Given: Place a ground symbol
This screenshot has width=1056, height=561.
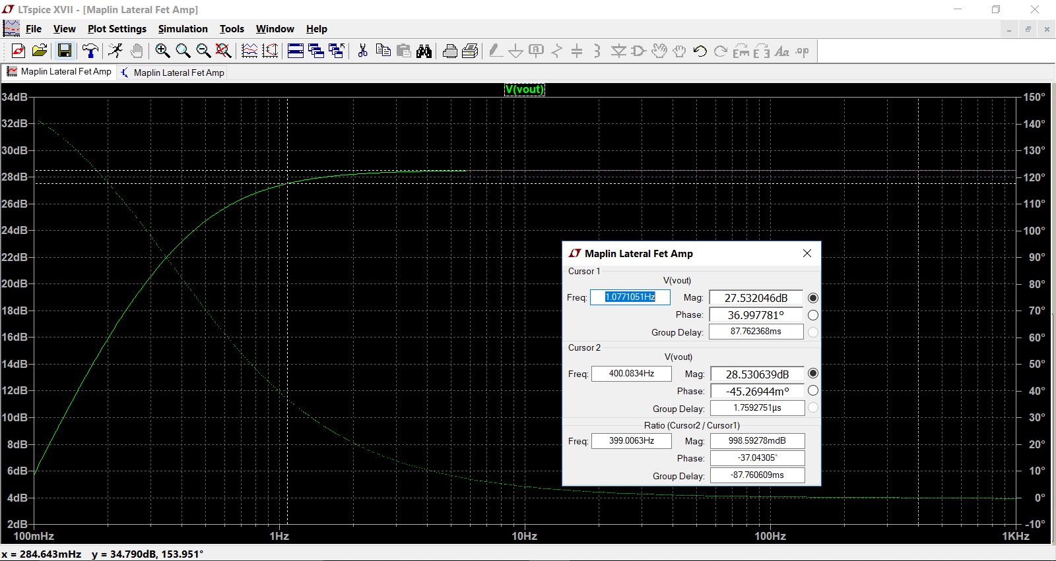Looking at the screenshot, I should tap(515, 51).
